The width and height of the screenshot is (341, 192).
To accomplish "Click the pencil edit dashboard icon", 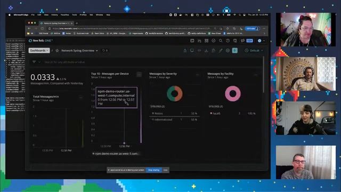I will [x=221, y=51].
